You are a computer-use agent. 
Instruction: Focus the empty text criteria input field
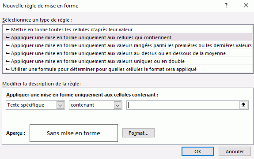(x=183, y=105)
